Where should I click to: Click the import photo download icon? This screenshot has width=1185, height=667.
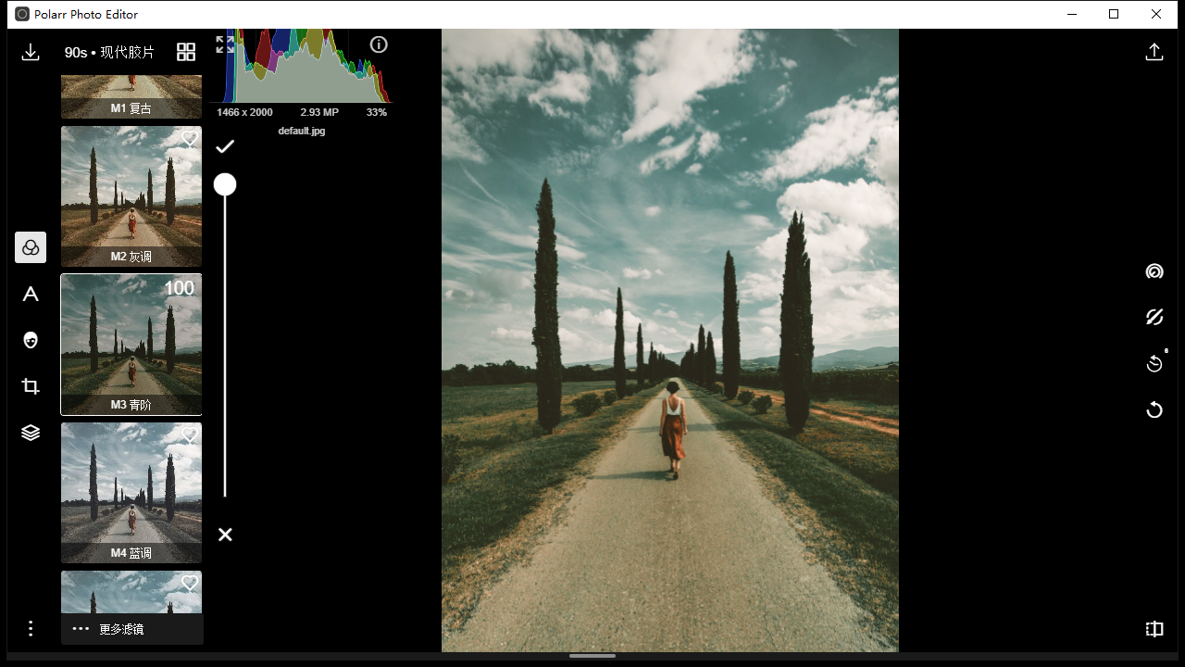click(x=31, y=52)
